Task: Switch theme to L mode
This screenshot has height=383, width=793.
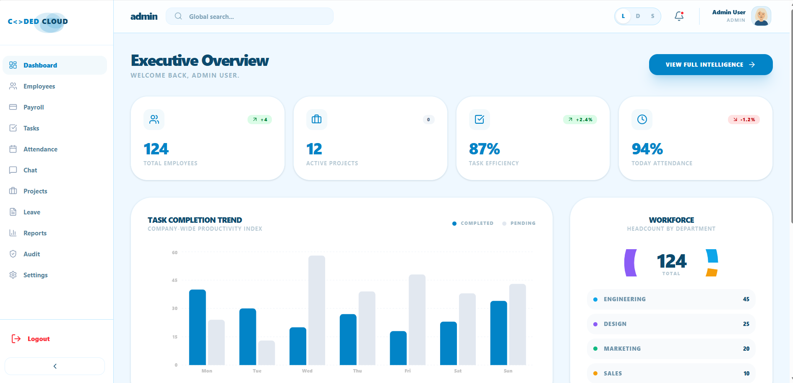Action: click(623, 16)
